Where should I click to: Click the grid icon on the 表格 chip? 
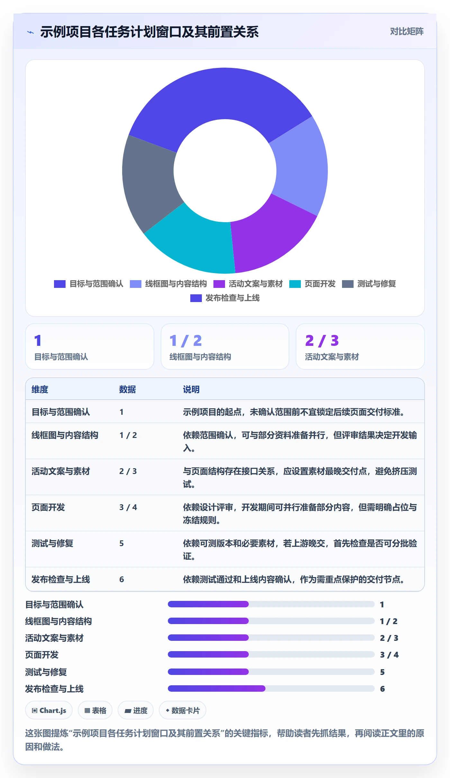[x=87, y=710]
